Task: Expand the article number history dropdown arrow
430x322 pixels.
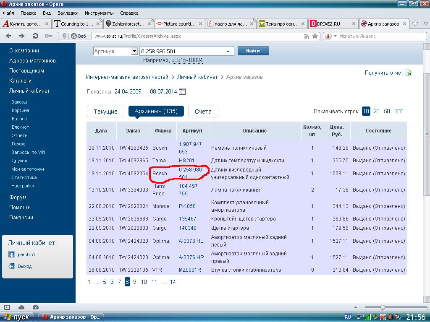Action: (228, 51)
